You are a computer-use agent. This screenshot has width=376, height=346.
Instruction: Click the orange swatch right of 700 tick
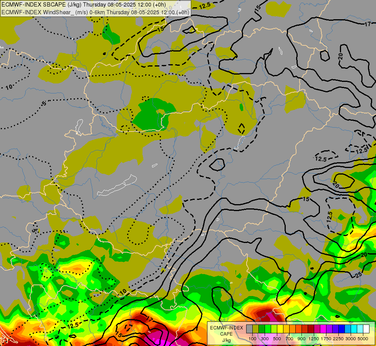click(x=293, y=329)
